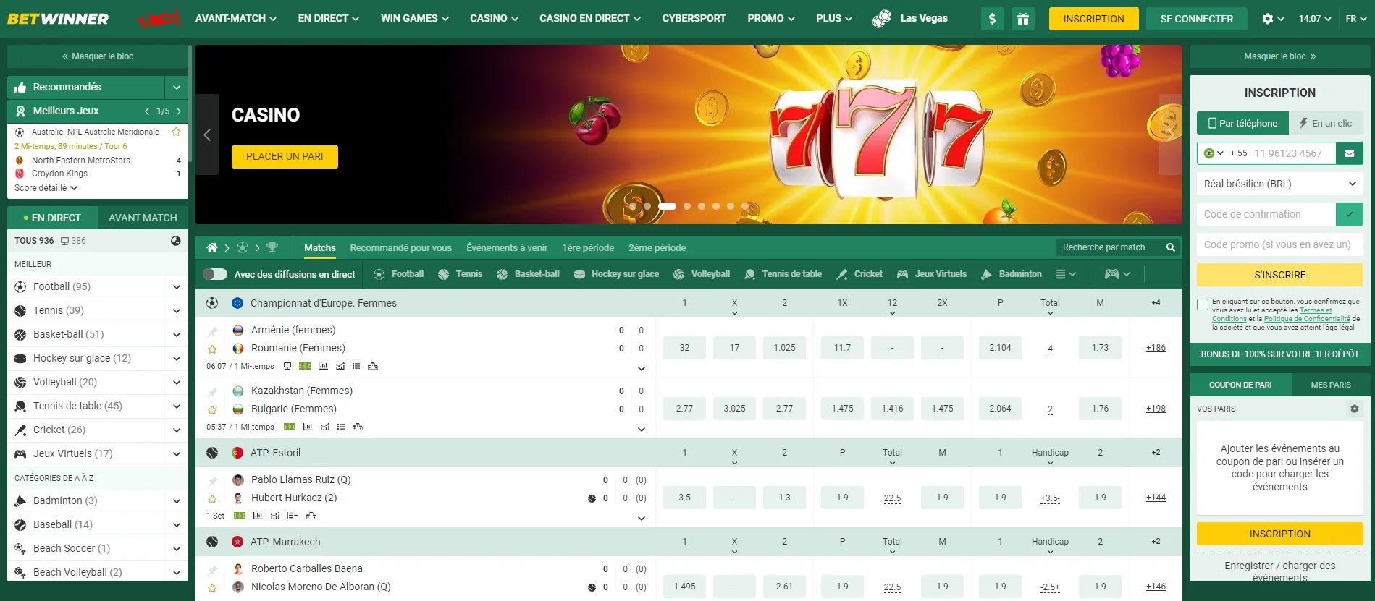Click the header INSCRIPTION button
Image resolution: width=1375 pixels, height=601 pixels.
pyautogui.click(x=1093, y=19)
